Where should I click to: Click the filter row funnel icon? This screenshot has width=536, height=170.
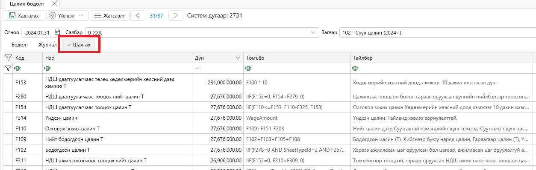8,68
